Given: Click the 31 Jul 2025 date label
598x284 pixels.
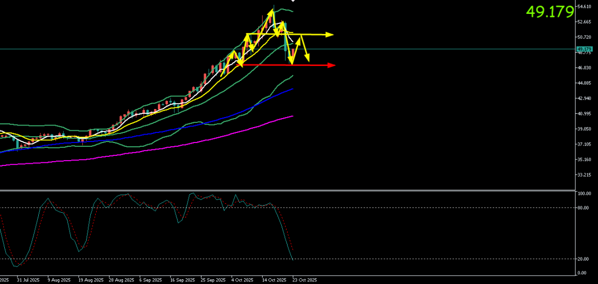Looking at the screenshot, I should [x=28, y=280].
